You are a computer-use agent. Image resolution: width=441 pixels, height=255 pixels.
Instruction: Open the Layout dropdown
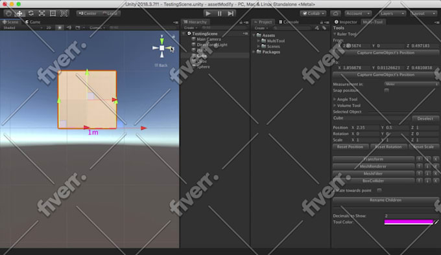(423, 13)
